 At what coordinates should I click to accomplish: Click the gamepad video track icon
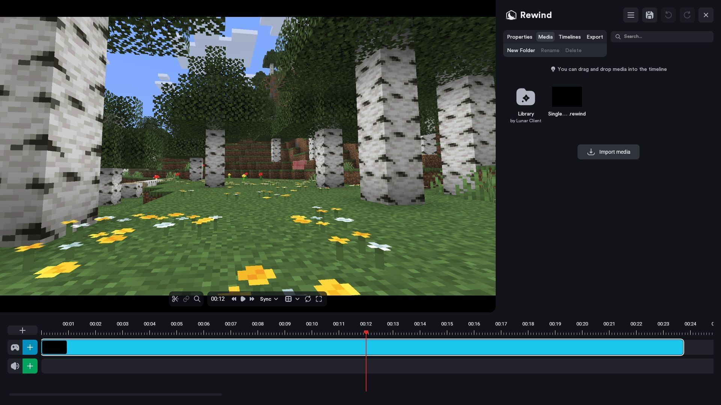(x=15, y=347)
